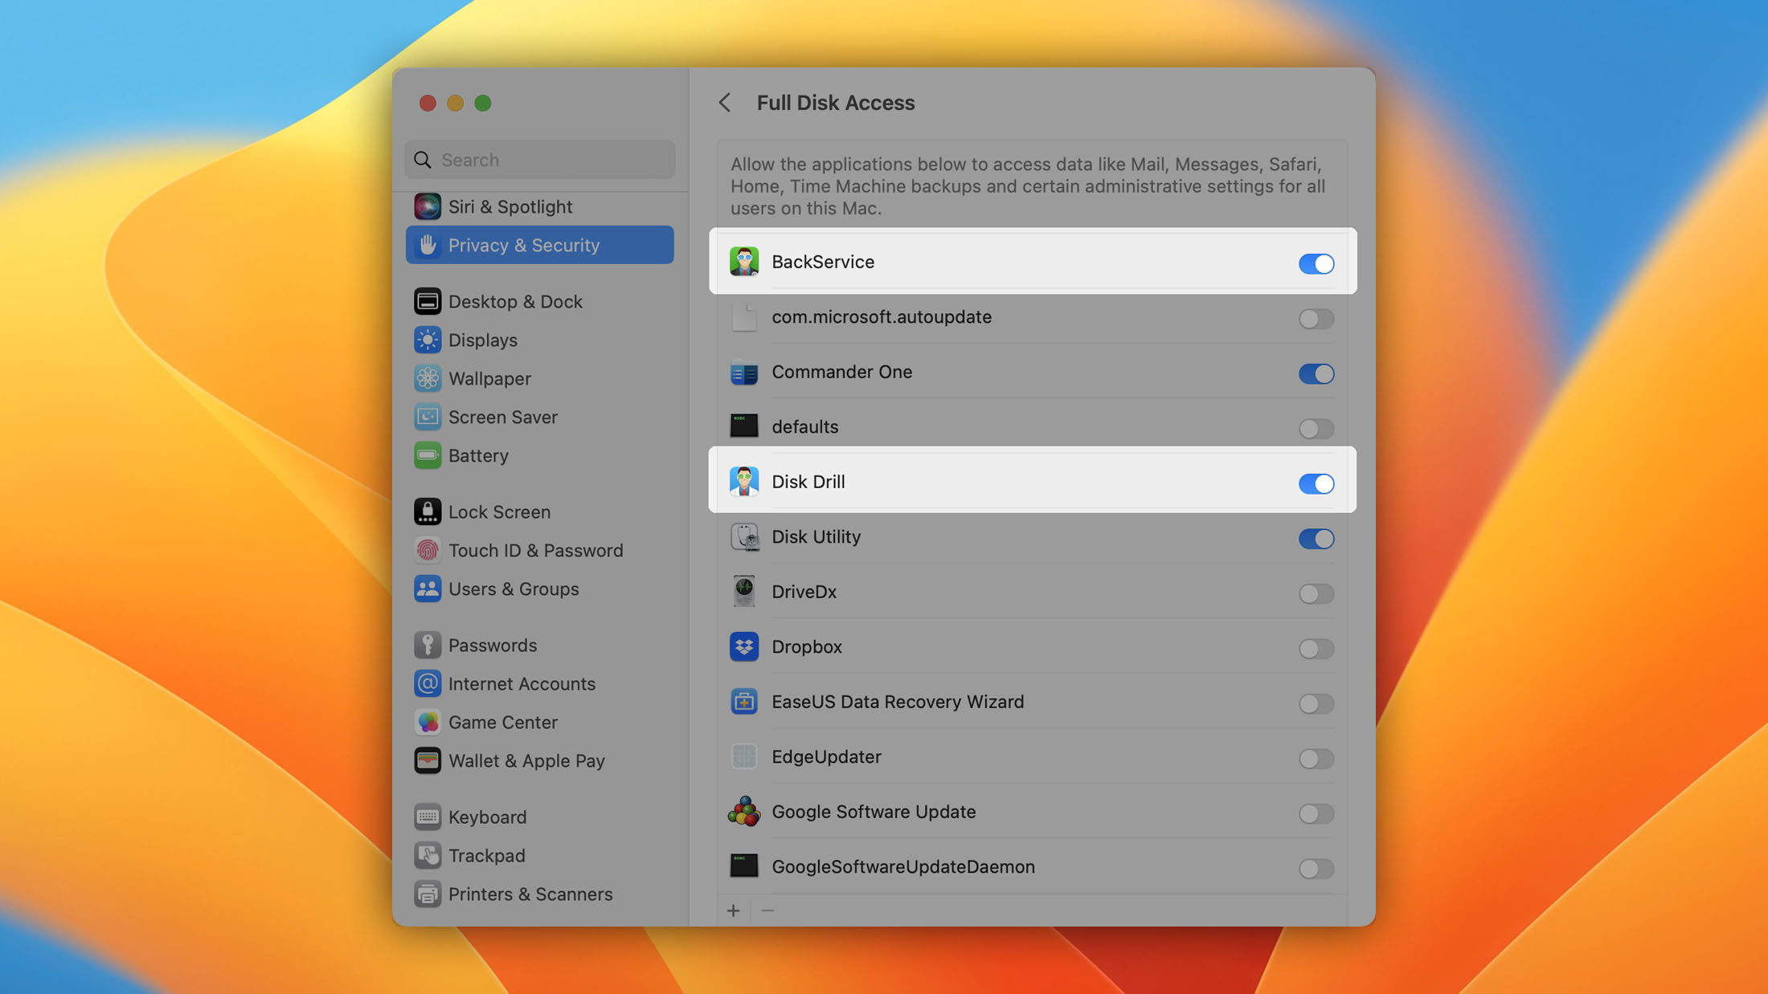Click the Battery icon in sidebar

(427, 455)
